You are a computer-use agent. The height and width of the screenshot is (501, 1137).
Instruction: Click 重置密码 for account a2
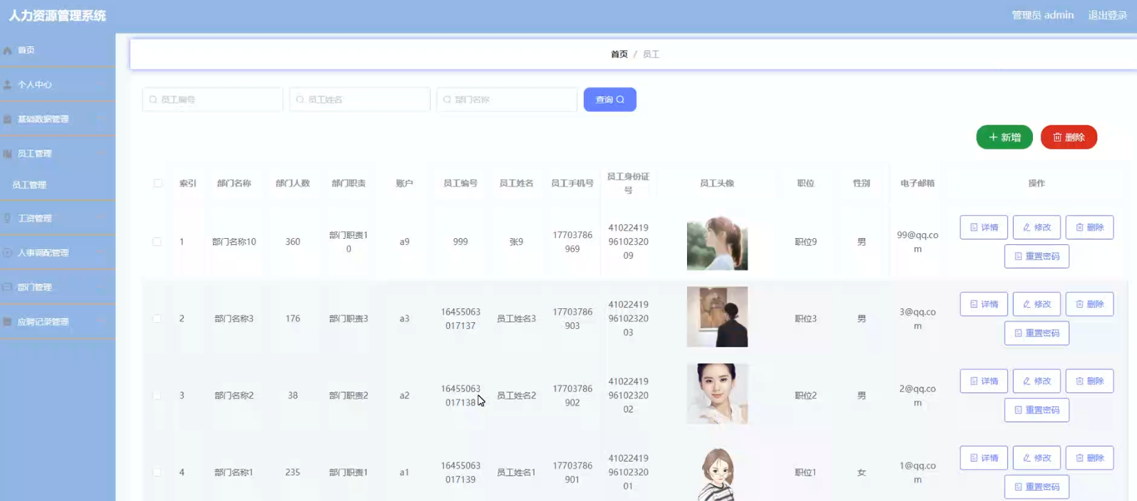click(1036, 410)
